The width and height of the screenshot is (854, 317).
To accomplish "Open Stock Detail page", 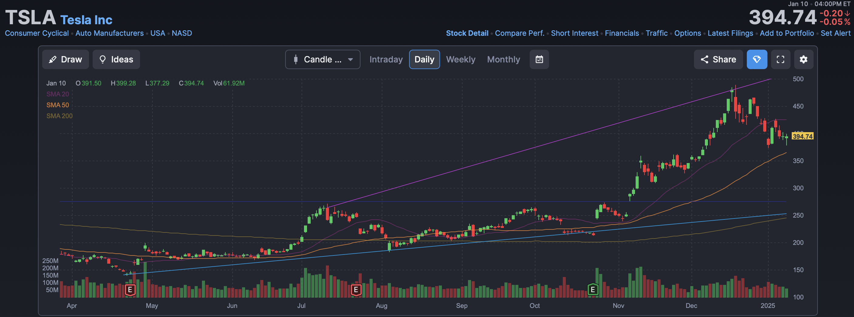I will (x=467, y=33).
